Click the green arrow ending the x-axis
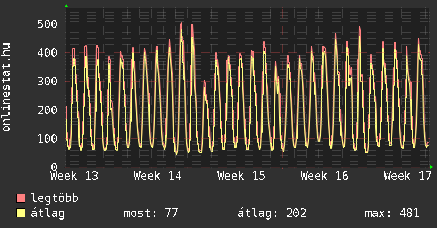This screenshot has width=437, height=228. click(432, 167)
